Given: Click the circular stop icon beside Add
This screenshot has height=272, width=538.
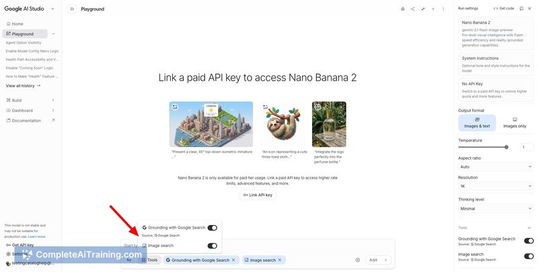Looking at the screenshot, I should point(358,260).
